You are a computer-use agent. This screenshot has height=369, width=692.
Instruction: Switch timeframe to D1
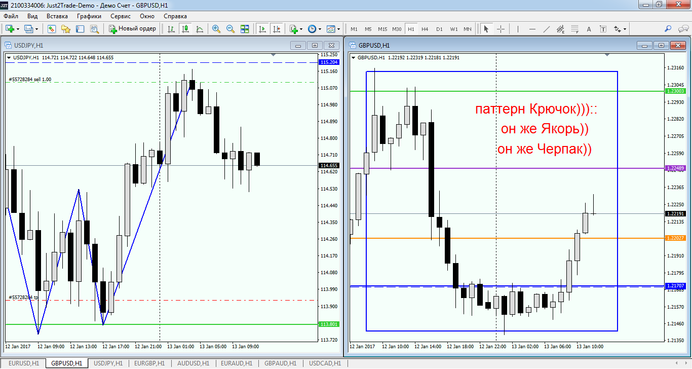[439, 29]
